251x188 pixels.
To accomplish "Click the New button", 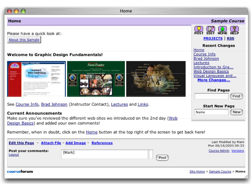I will pos(236,112).
